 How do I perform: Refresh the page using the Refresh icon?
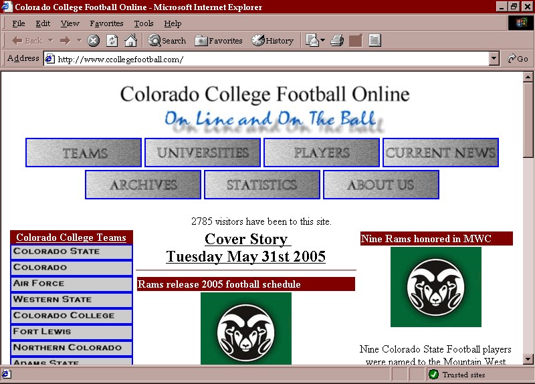112,41
